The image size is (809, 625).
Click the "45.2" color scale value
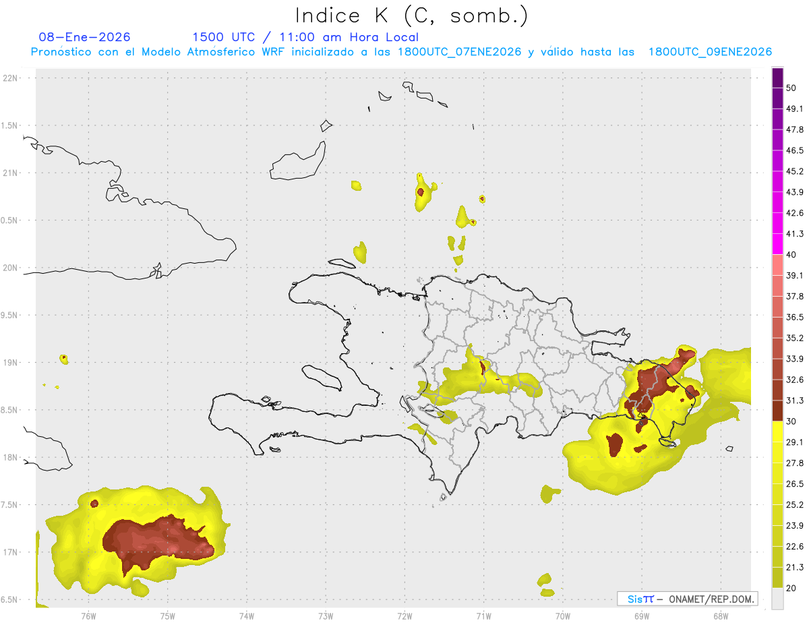click(796, 171)
